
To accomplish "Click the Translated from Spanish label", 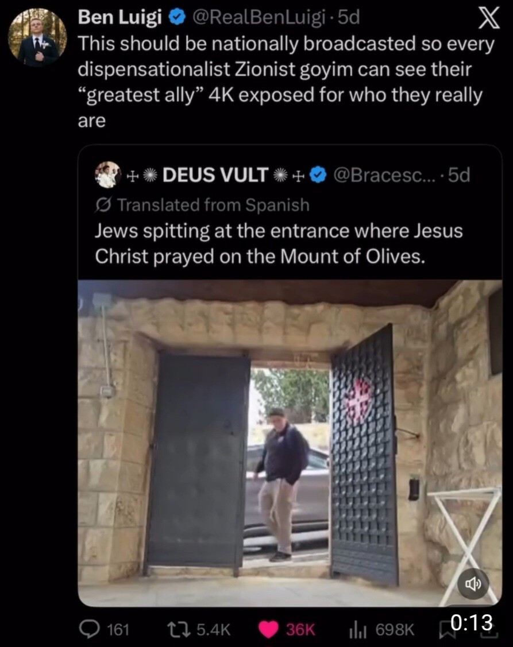I will coord(213,205).
